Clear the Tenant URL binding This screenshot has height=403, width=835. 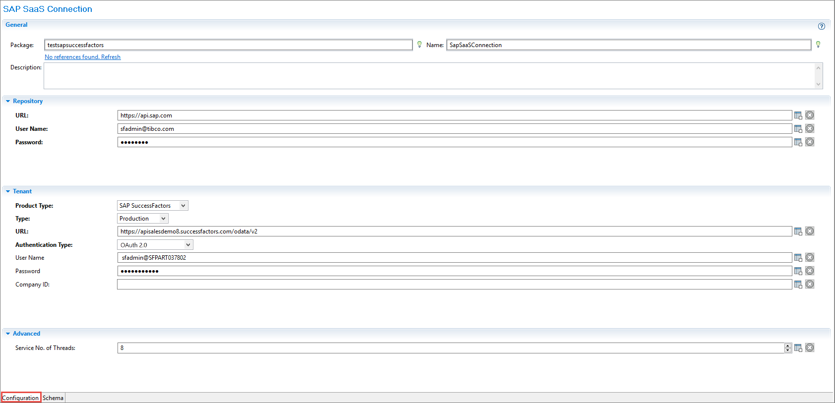(810, 231)
